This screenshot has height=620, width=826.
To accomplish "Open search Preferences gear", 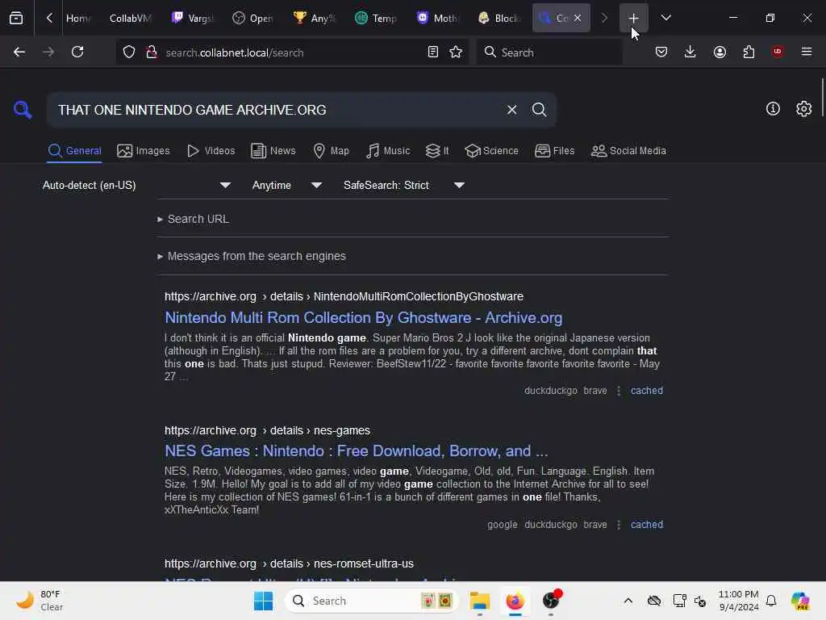I will (x=803, y=109).
